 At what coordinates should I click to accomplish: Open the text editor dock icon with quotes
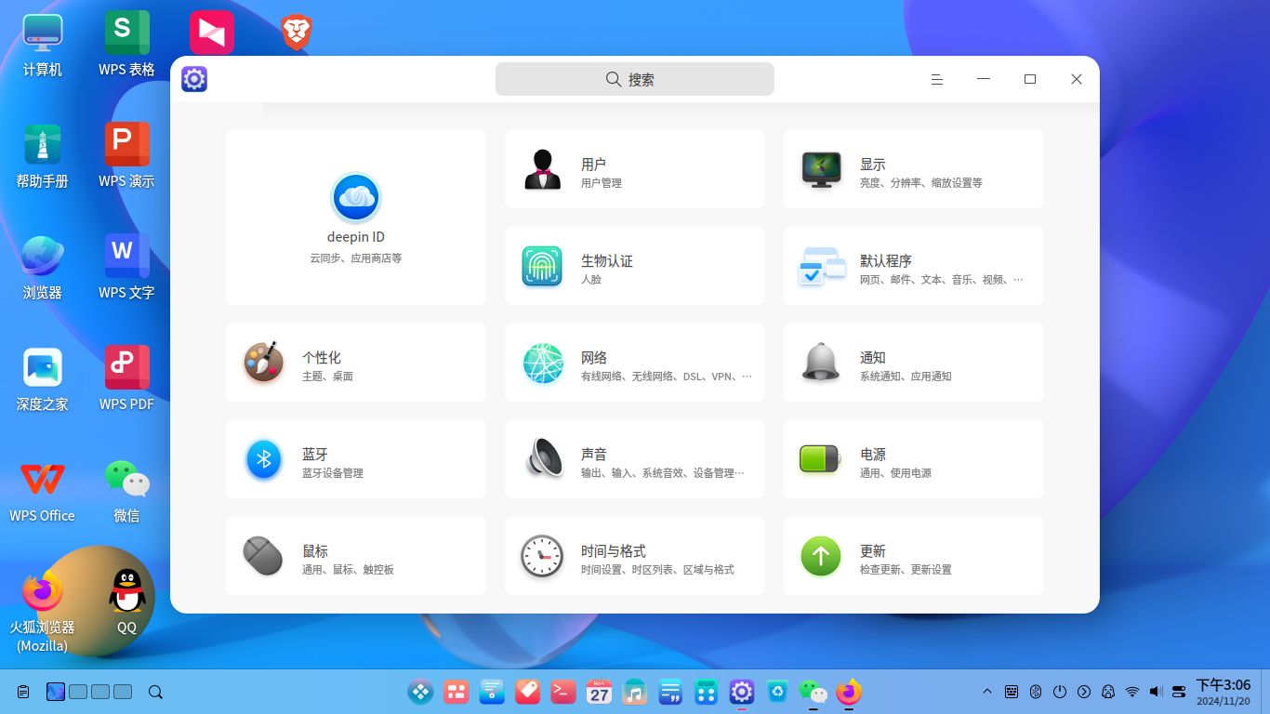point(670,692)
